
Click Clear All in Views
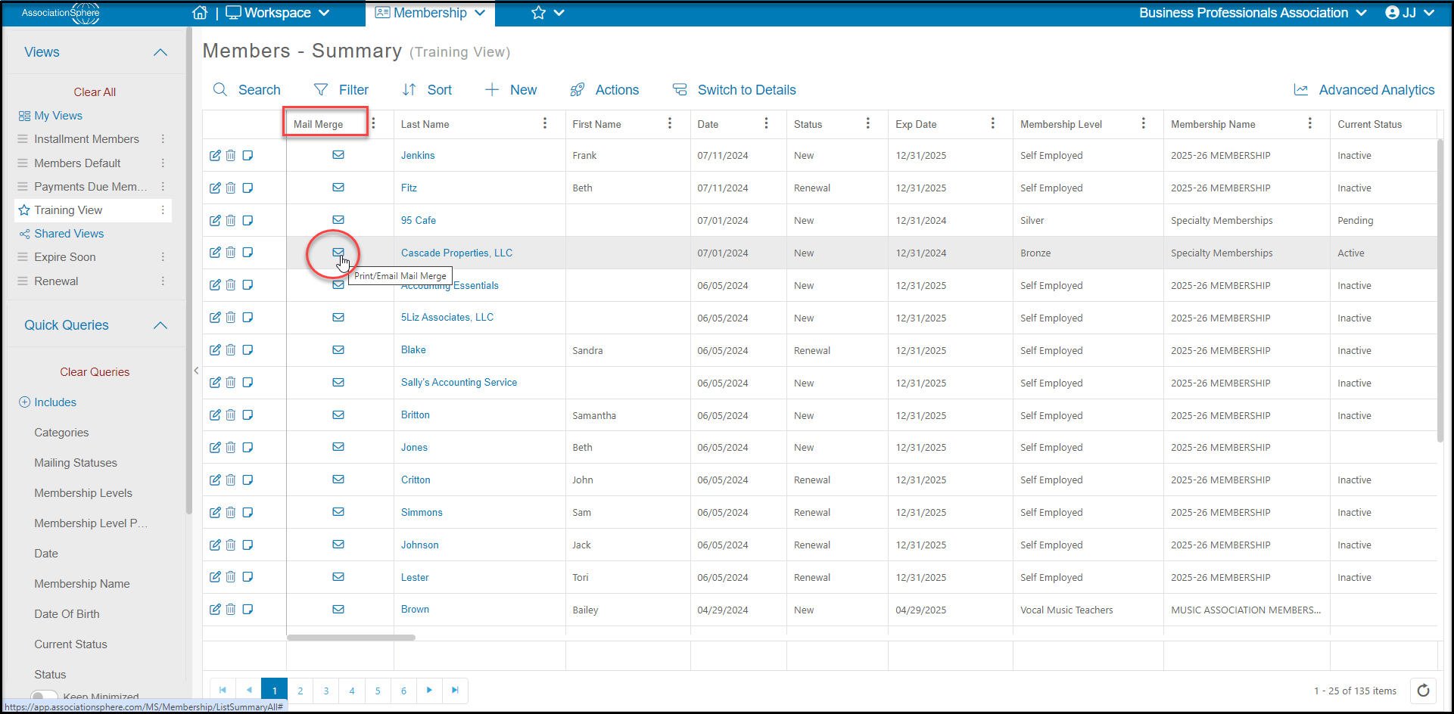[x=95, y=92]
